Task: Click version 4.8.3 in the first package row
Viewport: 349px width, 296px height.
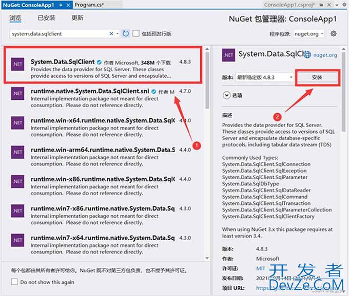Action: coord(185,62)
